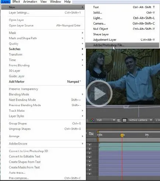Choose Adobe Photoshop File... entry

[122, 45]
